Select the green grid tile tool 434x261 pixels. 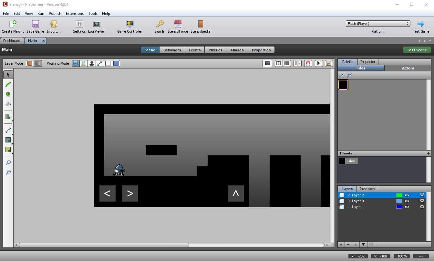(x=8, y=94)
